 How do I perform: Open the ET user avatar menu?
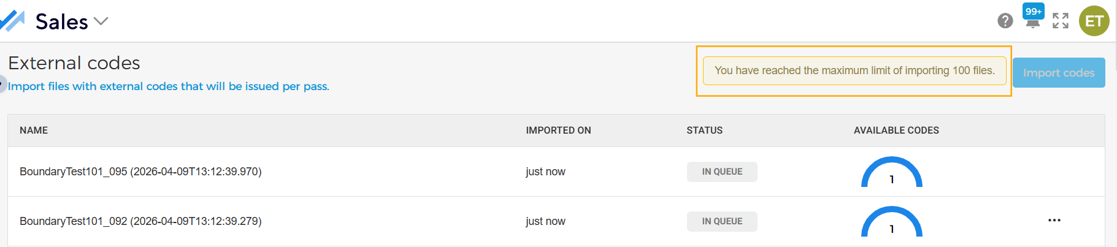click(1094, 21)
